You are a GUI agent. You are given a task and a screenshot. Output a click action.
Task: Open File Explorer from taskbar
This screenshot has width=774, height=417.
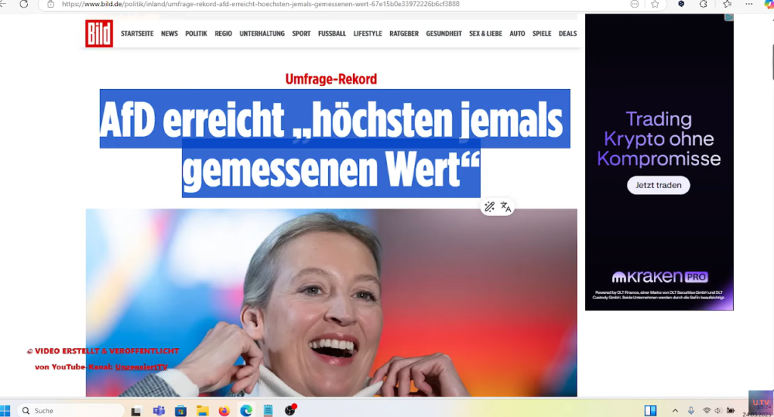coord(203,411)
